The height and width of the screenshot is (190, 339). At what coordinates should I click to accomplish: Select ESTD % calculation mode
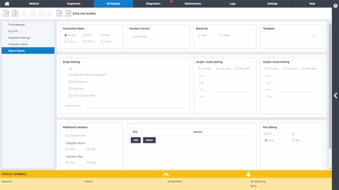coord(84,42)
